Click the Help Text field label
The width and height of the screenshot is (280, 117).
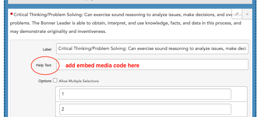44,65
